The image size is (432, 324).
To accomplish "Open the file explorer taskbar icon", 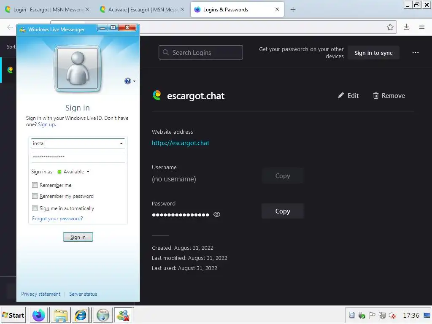I will (61, 315).
